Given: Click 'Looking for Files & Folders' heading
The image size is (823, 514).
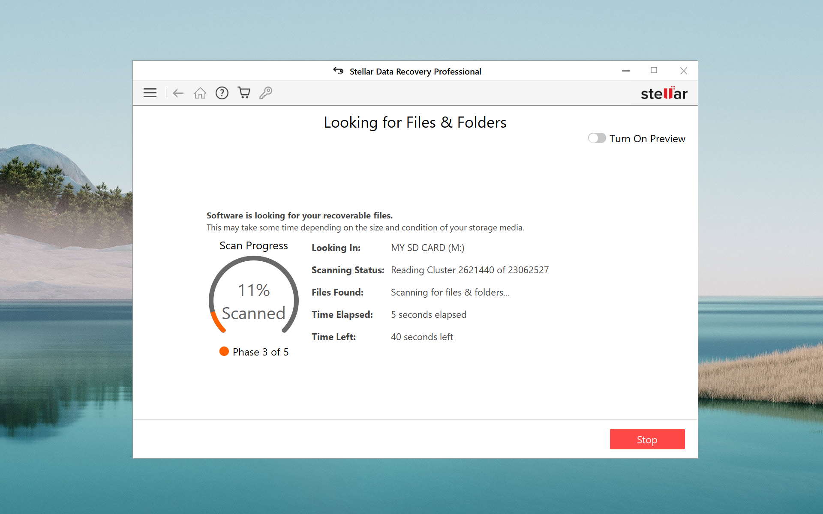Looking at the screenshot, I should pyautogui.click(x=415, y=123).
